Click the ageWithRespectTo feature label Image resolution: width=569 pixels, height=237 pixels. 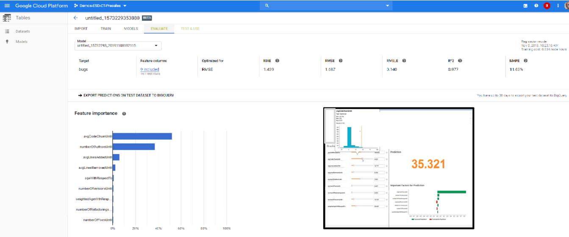tap(98, 178)
